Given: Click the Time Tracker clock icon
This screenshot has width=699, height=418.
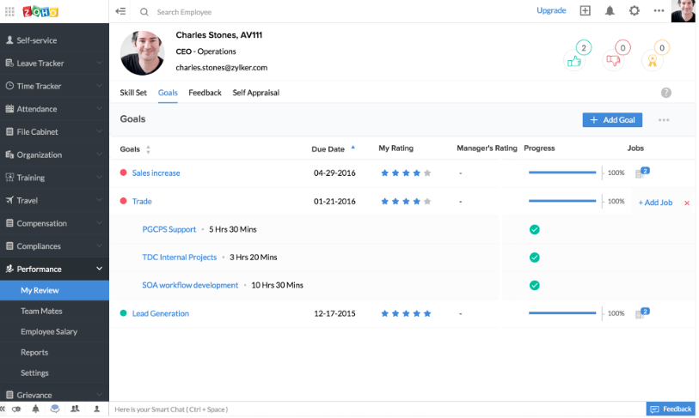Looking at the screenshot, I should point(9,86).
